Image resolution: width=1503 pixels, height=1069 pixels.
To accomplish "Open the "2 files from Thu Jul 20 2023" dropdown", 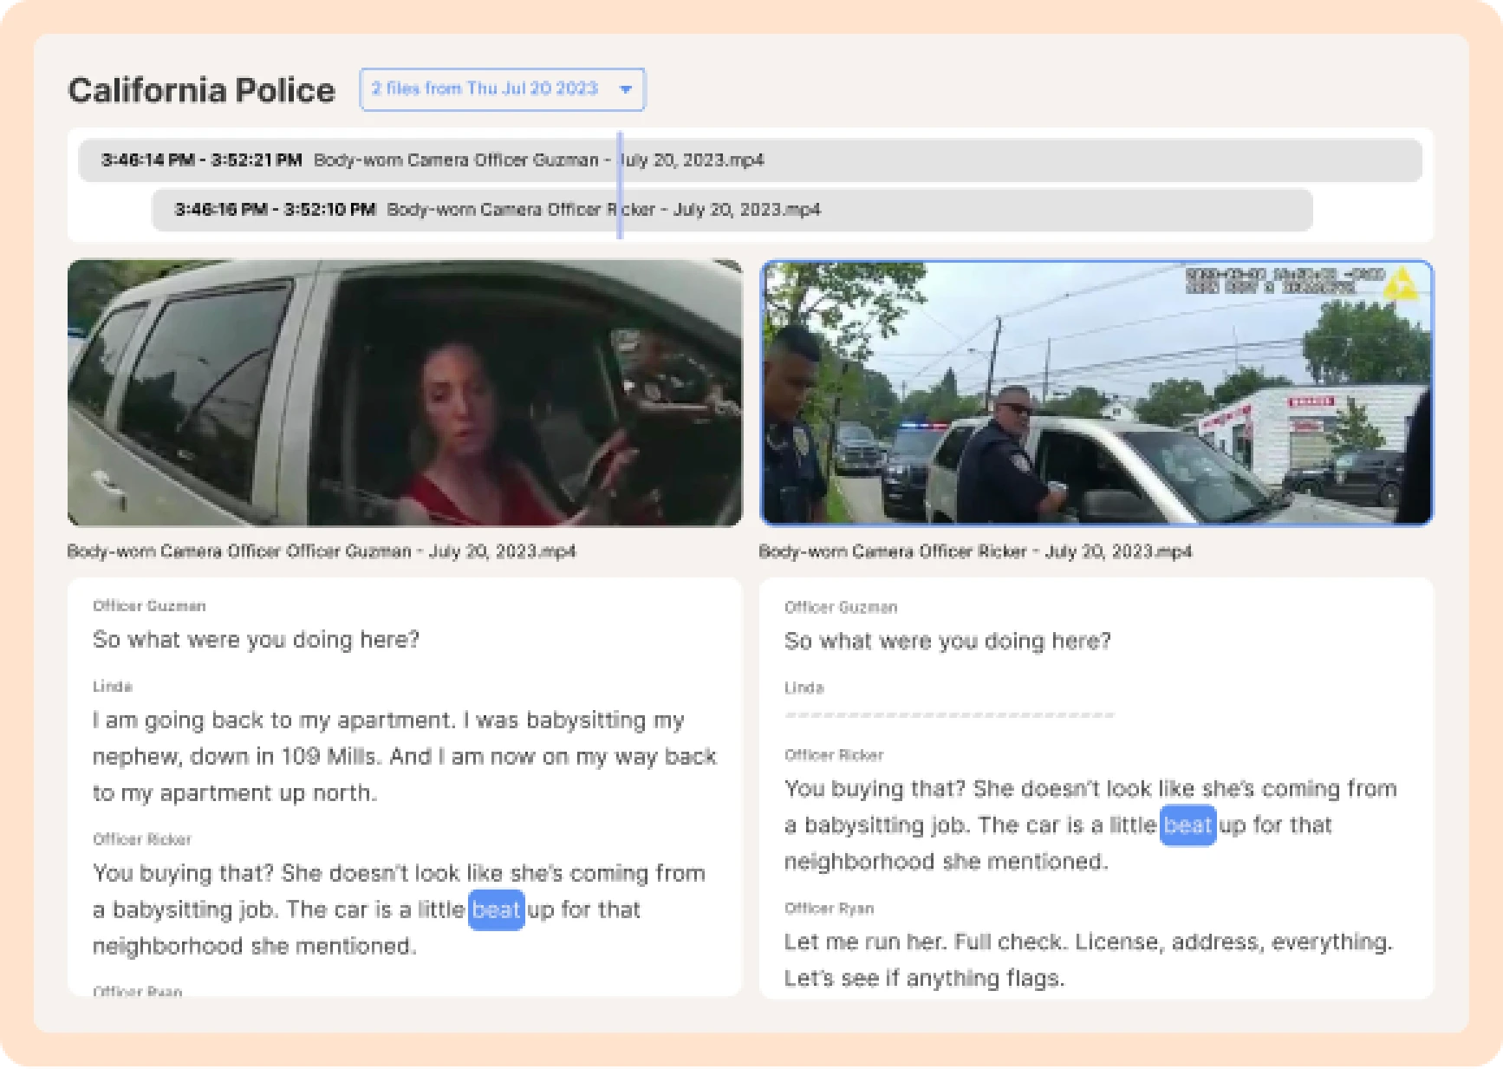I will (x=485, y=89).
